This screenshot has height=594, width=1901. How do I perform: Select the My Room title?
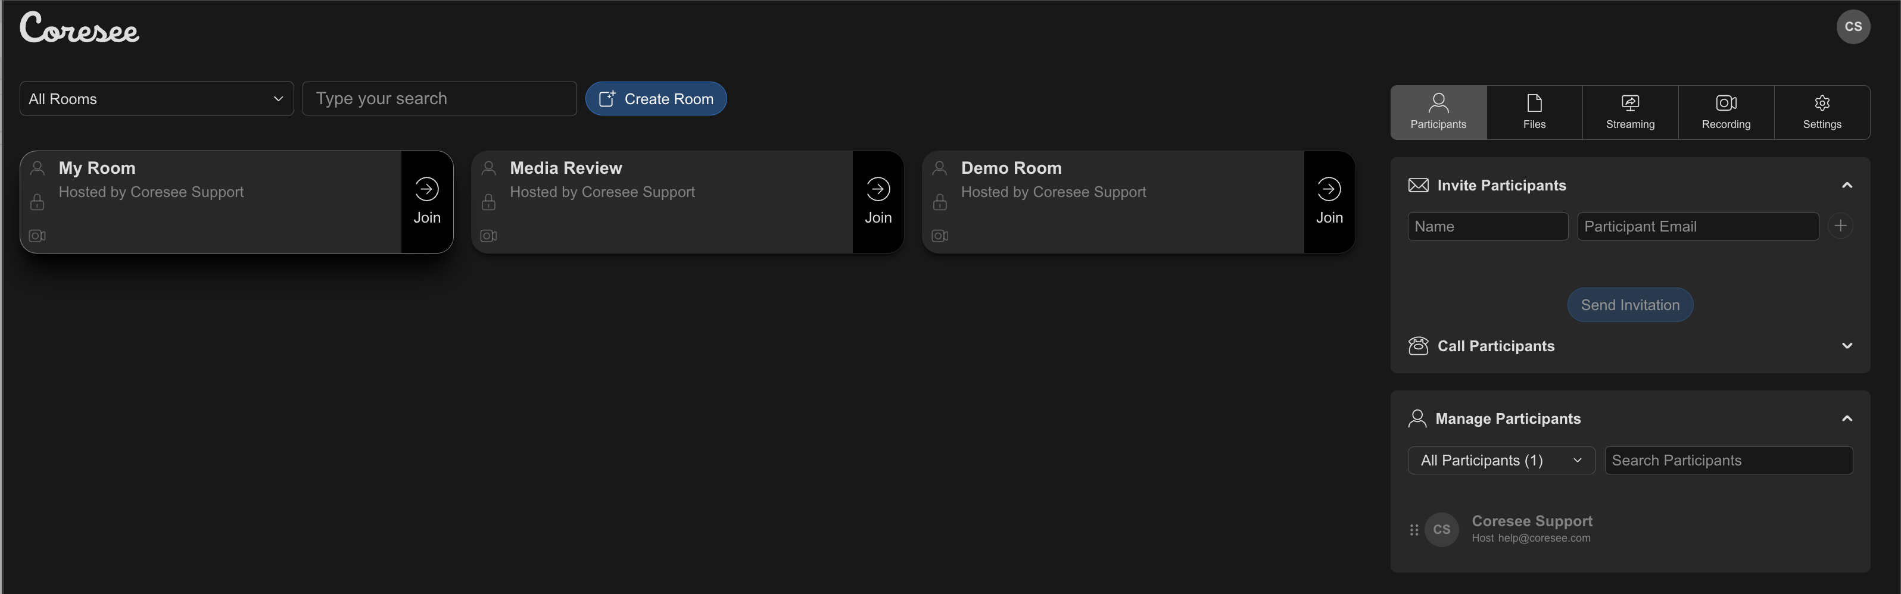click(x=96, y=168)
